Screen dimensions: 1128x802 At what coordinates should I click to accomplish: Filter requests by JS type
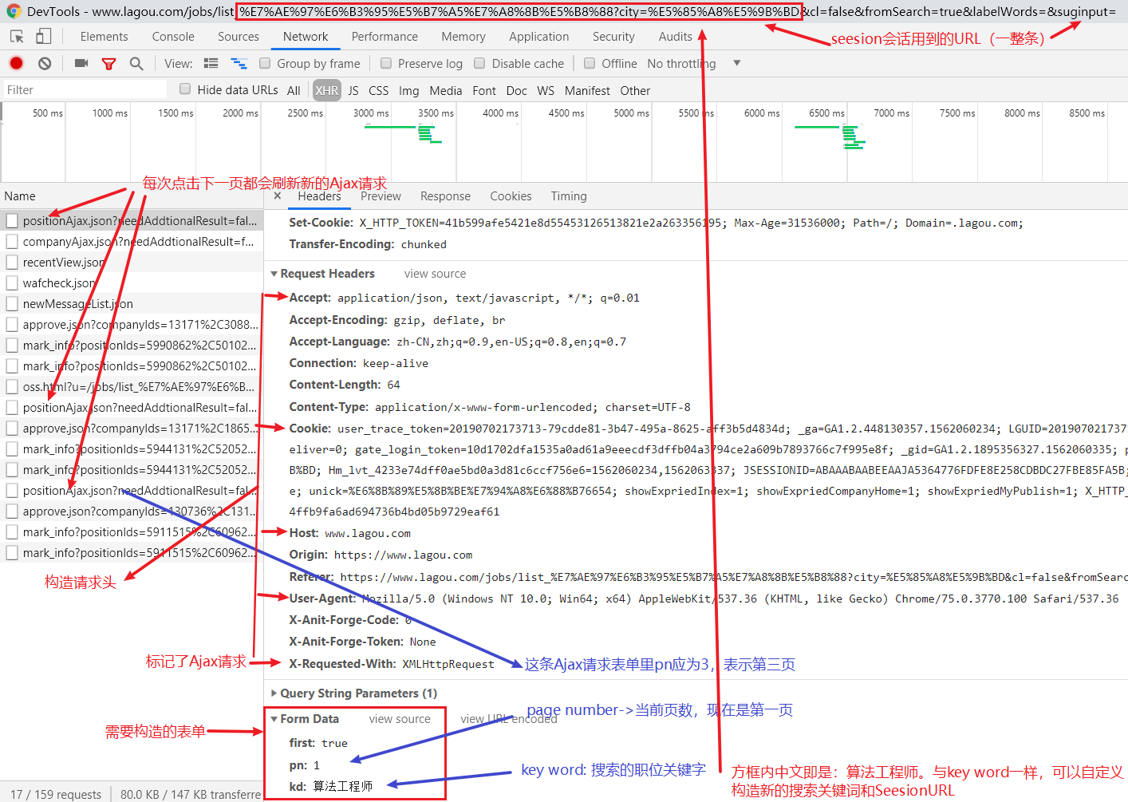click(x=353, y=90)
